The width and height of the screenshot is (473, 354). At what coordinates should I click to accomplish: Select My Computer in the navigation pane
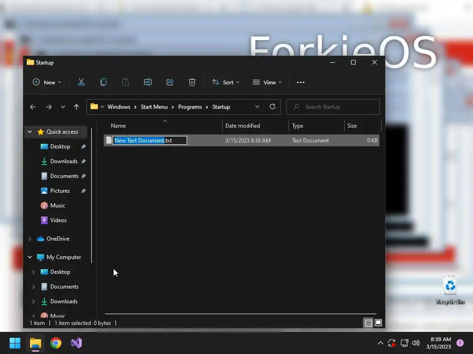(x=64, y=257)
